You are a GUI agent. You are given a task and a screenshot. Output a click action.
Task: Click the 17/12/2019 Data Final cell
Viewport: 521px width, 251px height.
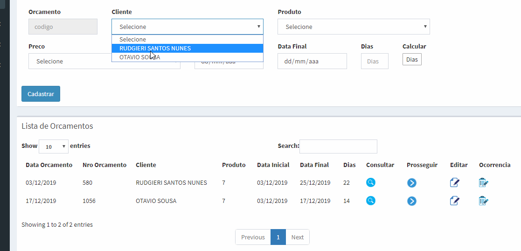point(315,201)
